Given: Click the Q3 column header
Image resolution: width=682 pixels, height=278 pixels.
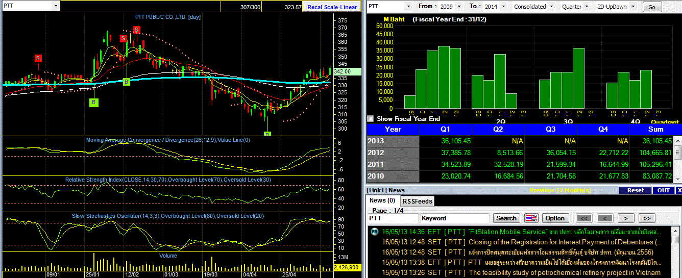Looking at the screenshot, I should (x=550, y=130).
